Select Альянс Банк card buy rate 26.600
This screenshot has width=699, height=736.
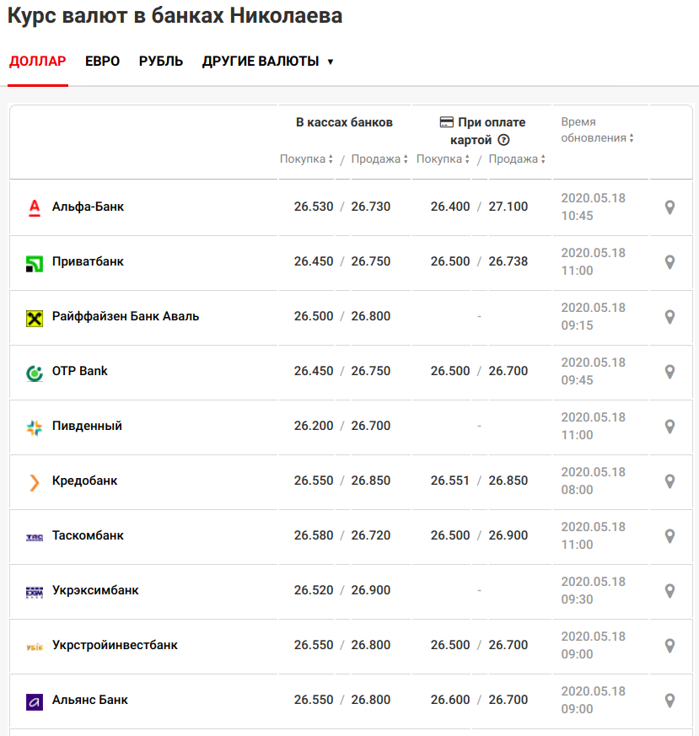450,700
